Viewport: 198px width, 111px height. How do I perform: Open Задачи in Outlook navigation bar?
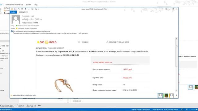pos(31,106)
